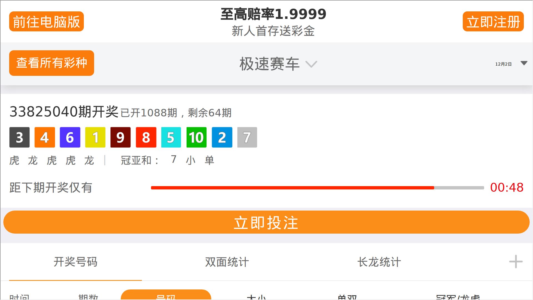
Task: Open the 长龙统计 tab
Action: pos(379,262)
